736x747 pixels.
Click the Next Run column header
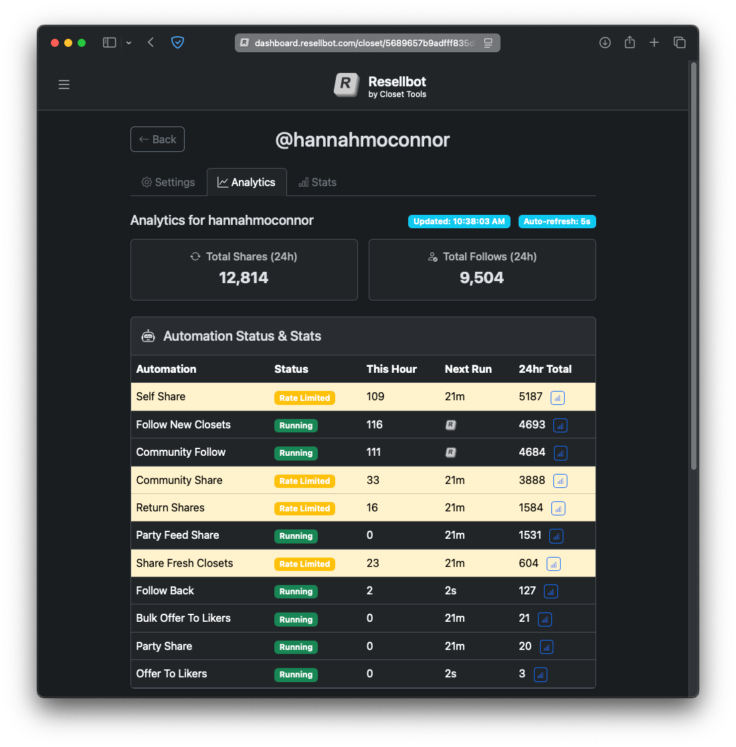pos(468,369)
